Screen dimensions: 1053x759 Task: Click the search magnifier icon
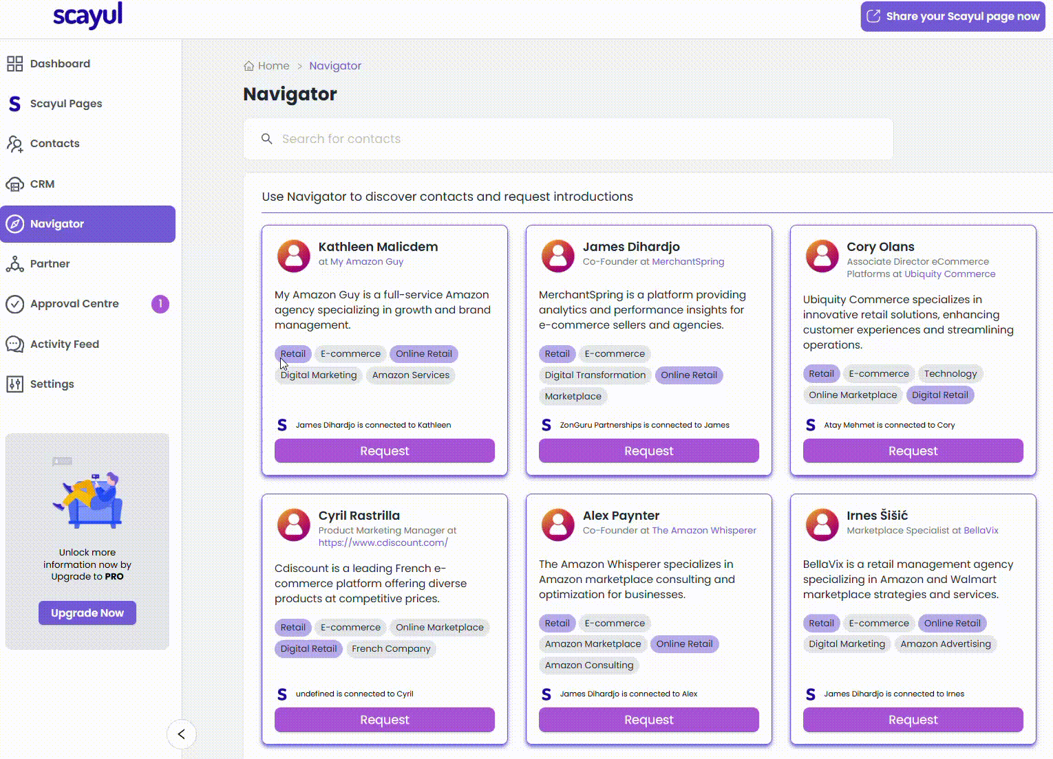coord(267,139)
